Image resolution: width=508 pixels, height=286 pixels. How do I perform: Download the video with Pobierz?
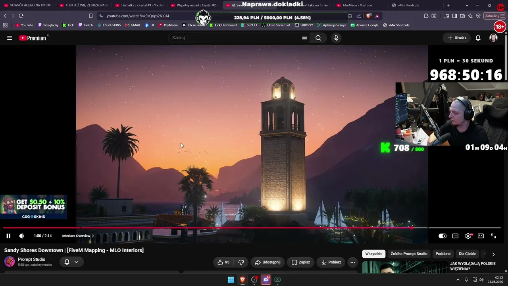coord(331,262)
